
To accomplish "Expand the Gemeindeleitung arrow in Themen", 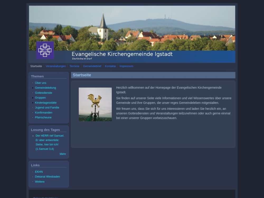I will tap(33, 88).
